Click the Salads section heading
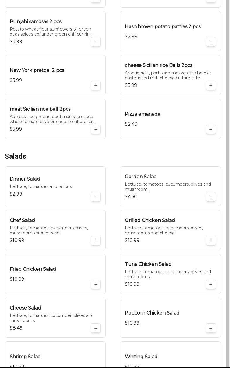This screenshot has width=230, height=368. (16, 156)
